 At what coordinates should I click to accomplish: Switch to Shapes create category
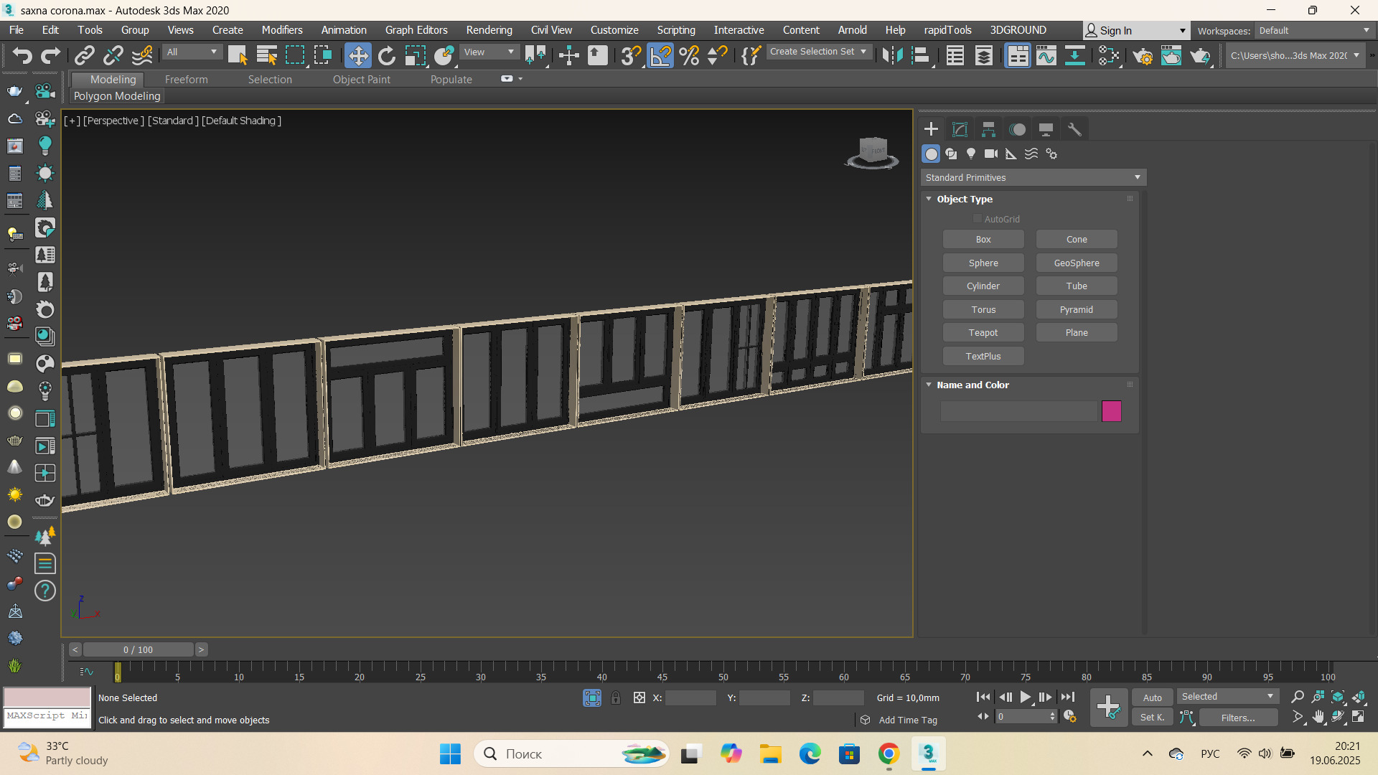[x=951, y=154]
